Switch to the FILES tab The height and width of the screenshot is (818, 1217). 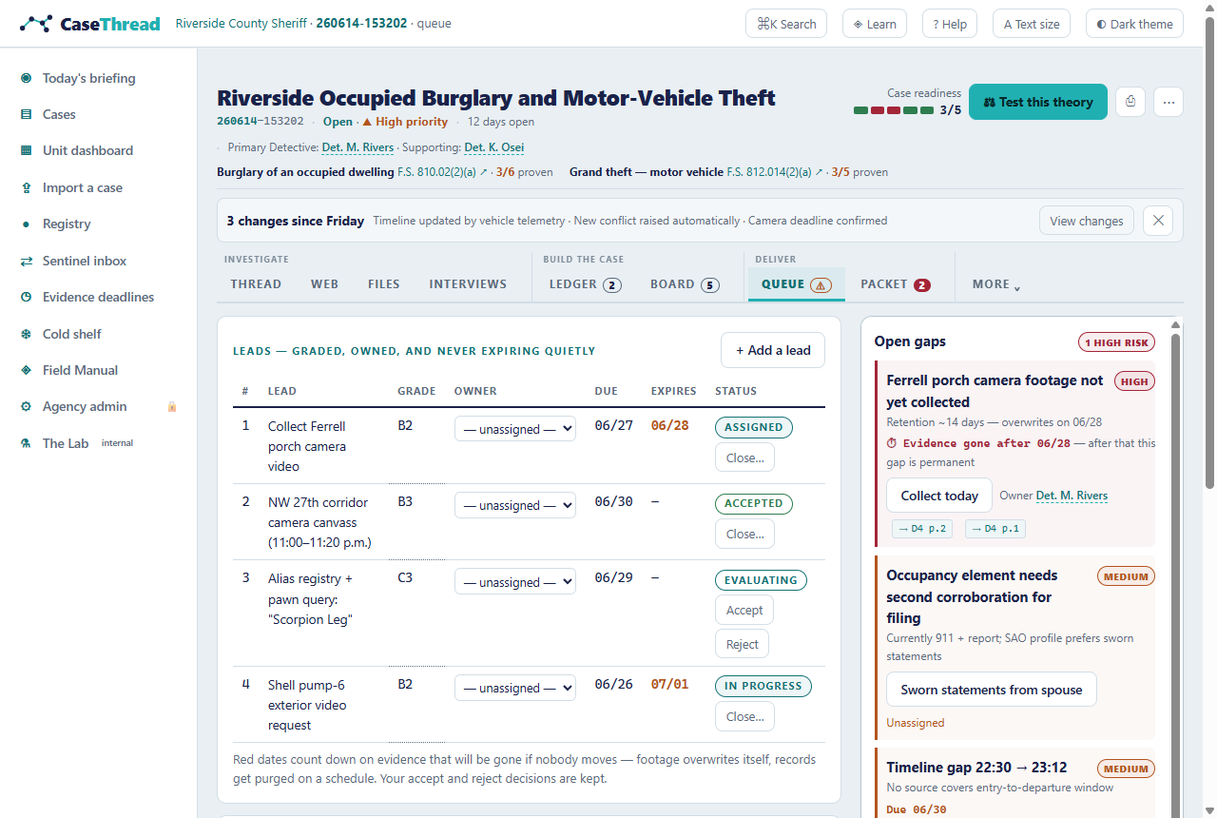point(384,284)
